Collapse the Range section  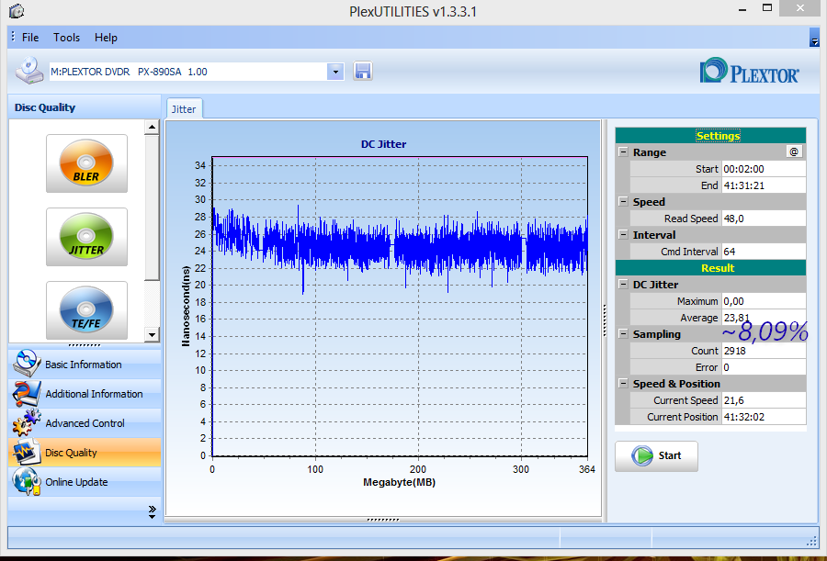pyautogui.click(x=623, y=151)
